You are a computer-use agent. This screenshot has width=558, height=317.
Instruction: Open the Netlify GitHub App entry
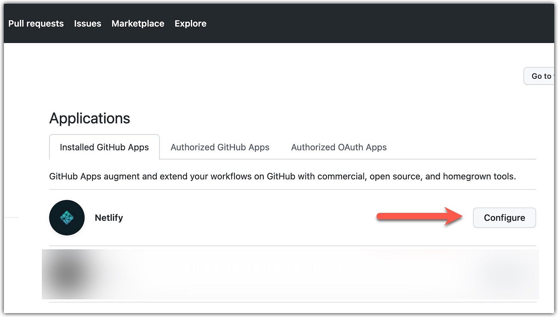pyautogui.click(x=108, y=218)
